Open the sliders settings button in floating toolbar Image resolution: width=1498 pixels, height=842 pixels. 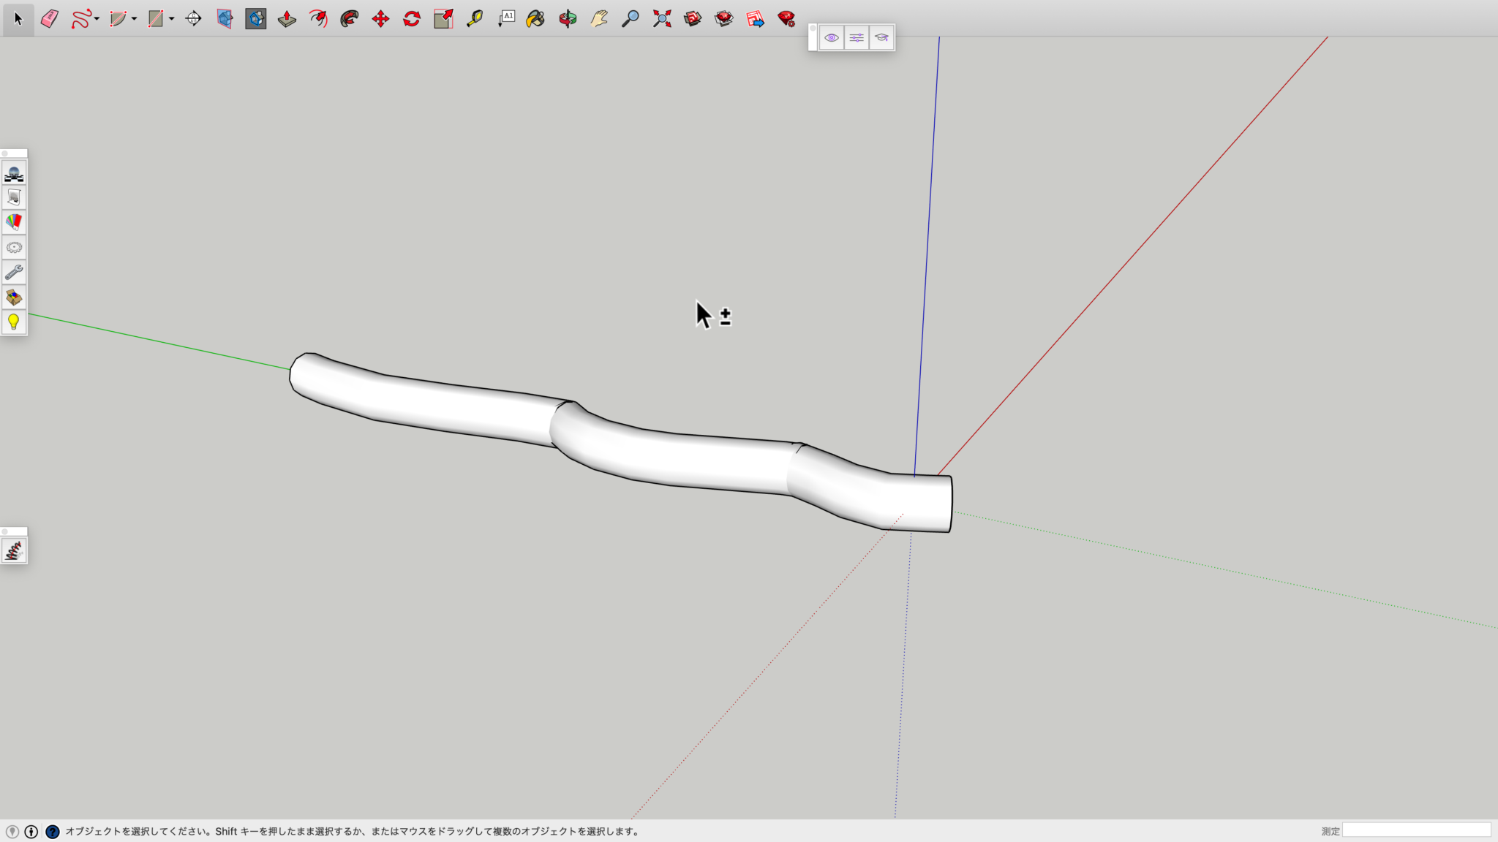pos(857,37)
